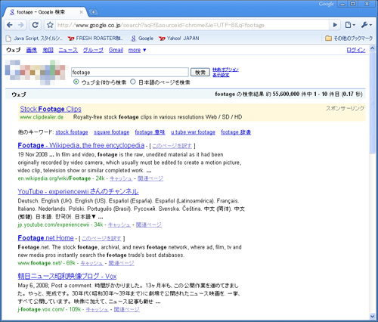This screenshot has height=322, width=378.
Task: Click the stock footage related keyword
Action: pos(72,132)
